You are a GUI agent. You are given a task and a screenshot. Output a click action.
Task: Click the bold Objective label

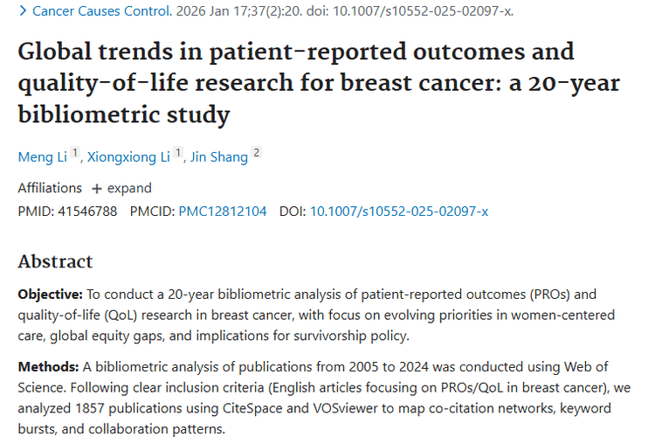click(51, 295)
